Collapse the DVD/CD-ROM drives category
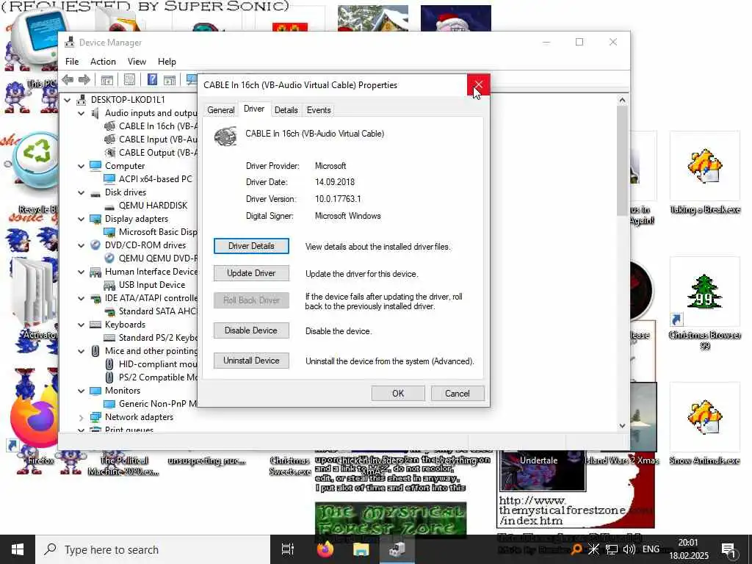Viewport: 752px width, 564px height. pos(81,245)
